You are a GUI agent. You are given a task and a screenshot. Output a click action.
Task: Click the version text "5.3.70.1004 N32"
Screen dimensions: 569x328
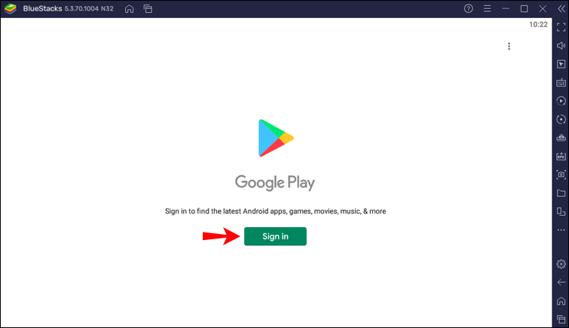pos(89,9)
